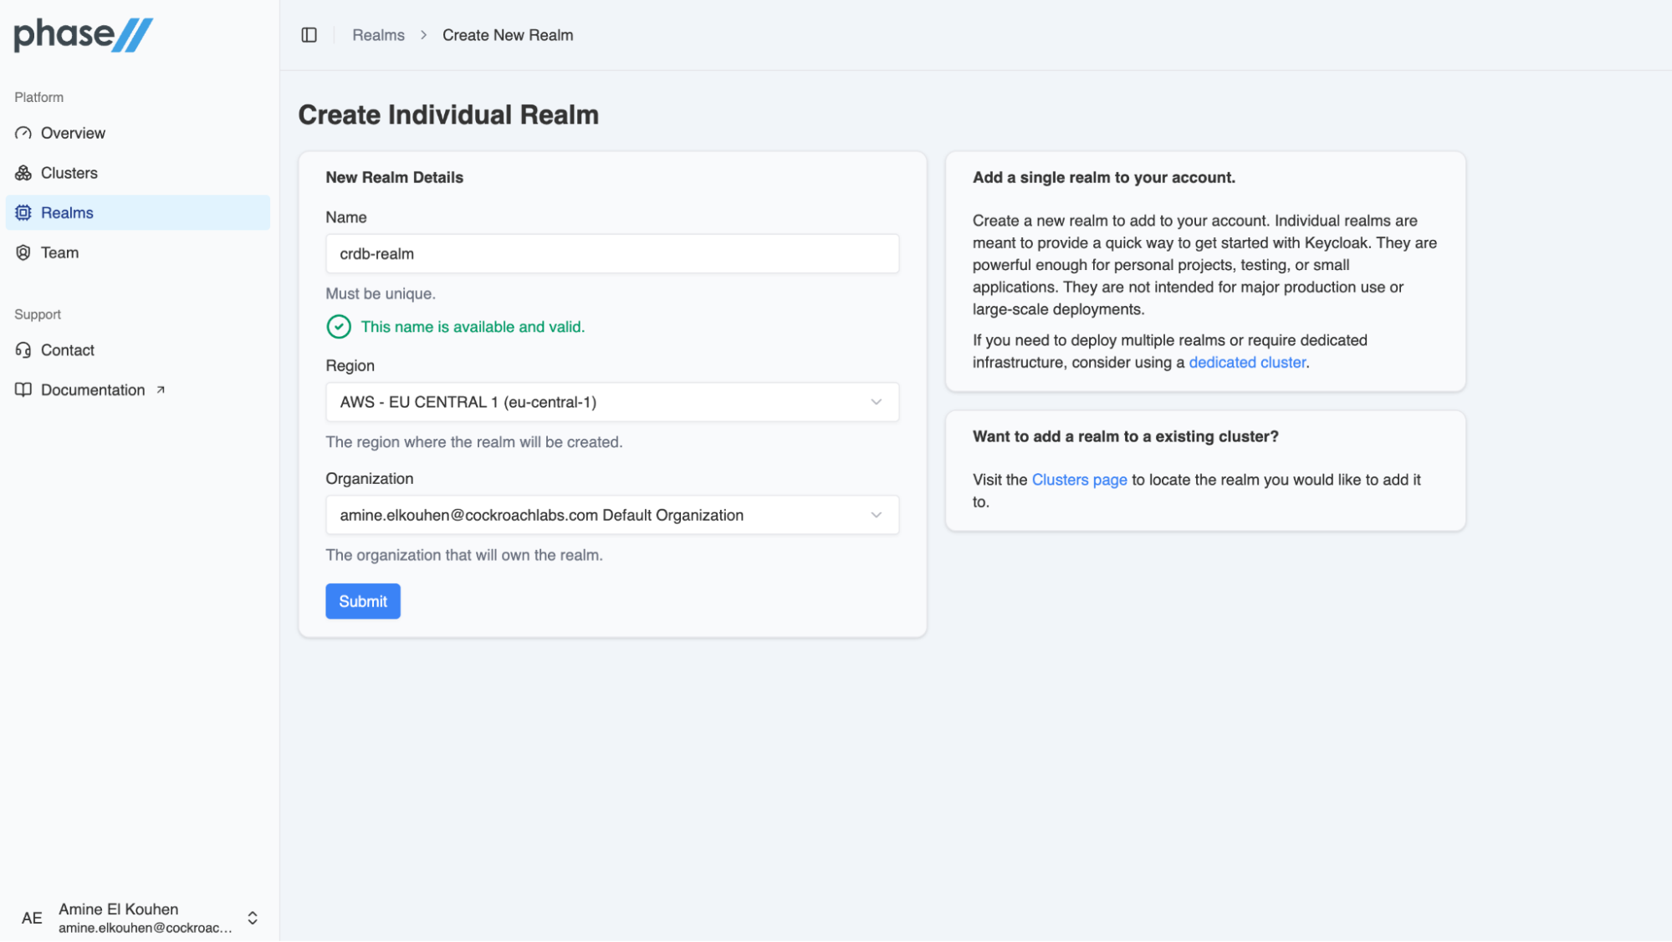This screenshot has width=1672, height=942.
Task: Click the Realms chip icon
Action: [x=23, y=213]
